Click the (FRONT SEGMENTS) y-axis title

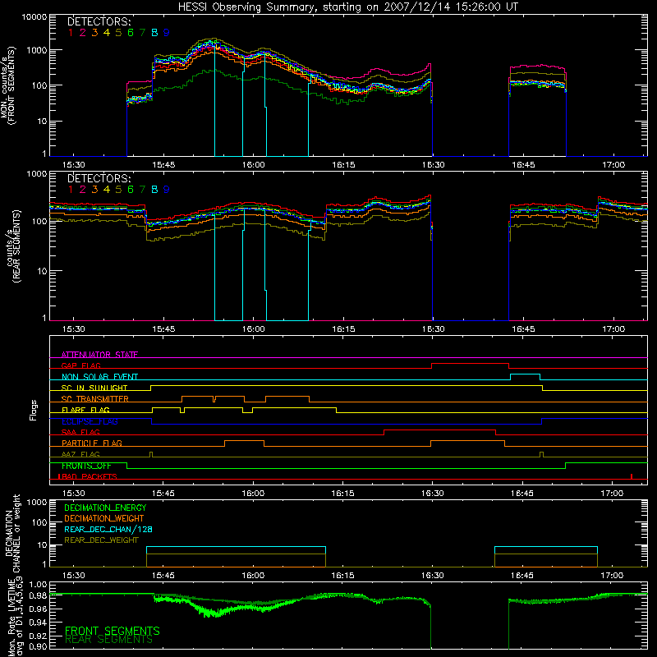click(x=11, y=85)
